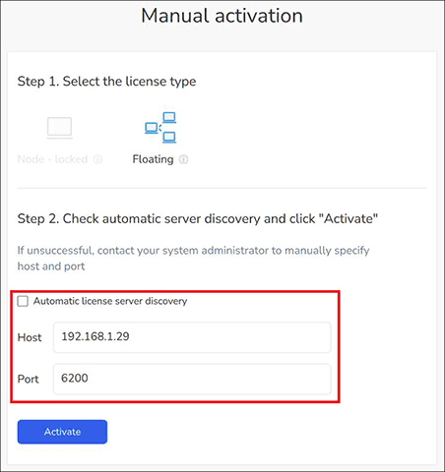Choose the Node - locked license label text
This screenshot has height=472, width=445.
coord(52,159)
